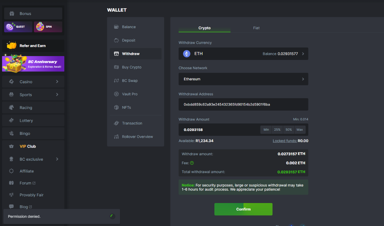Viewport: 384px width, 226px height.
Task: Click the Locked funds link
Action: coord(284,141)
